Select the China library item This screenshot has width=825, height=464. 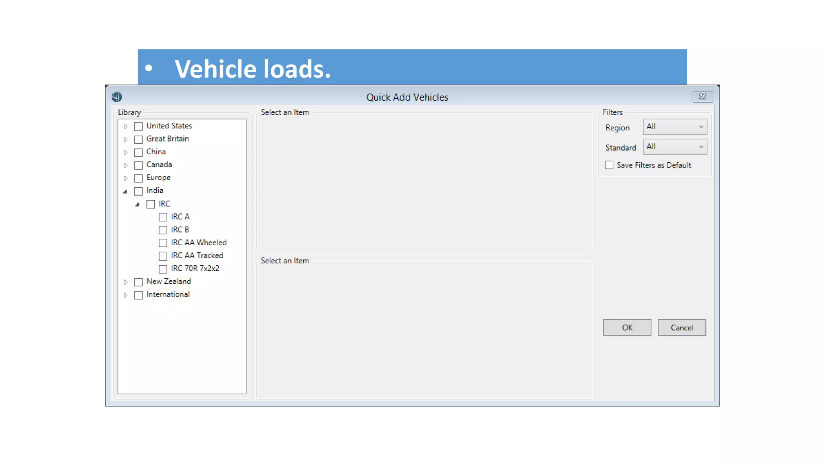[156, 152]
